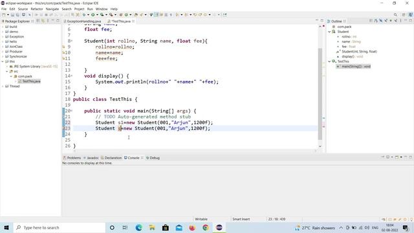Toggle Hide Local Types in Outline
This screenshot has height=233, width=414.
pos(396,21)
